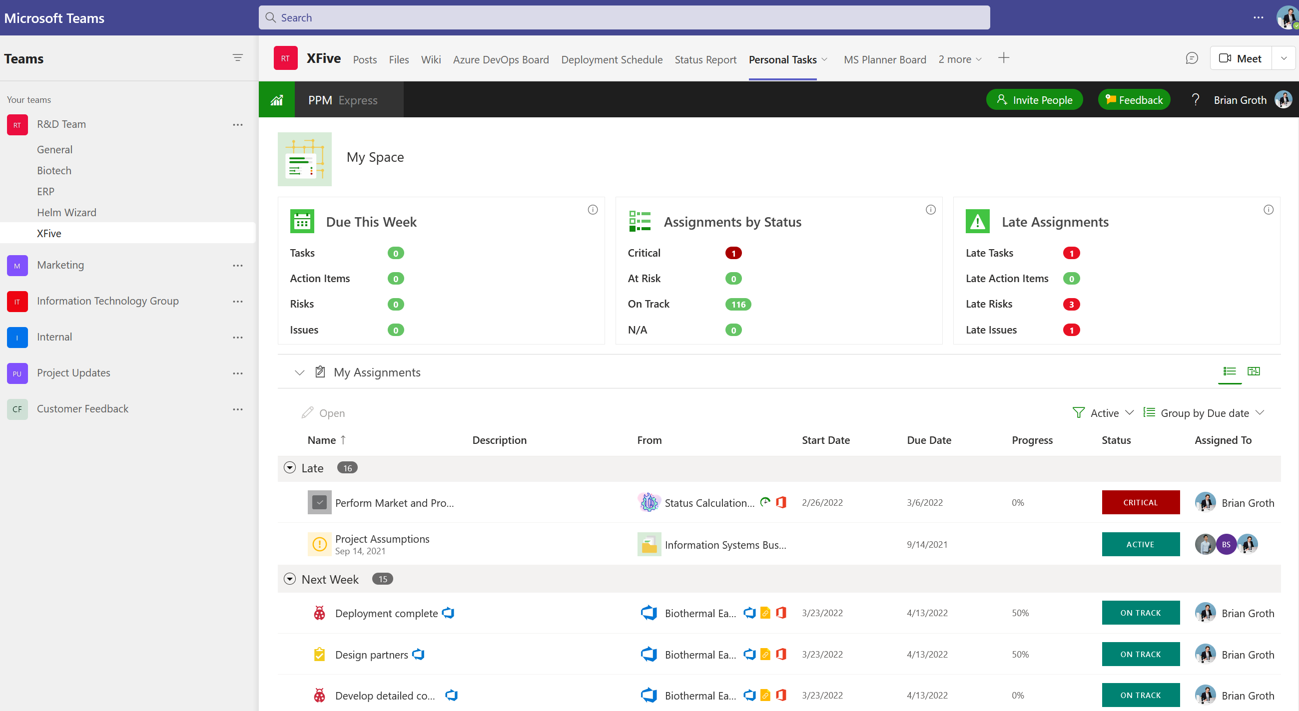Open the Marketing team
Screen dimensions: 1299x711
pyautogui.click(x=60, y=265)
